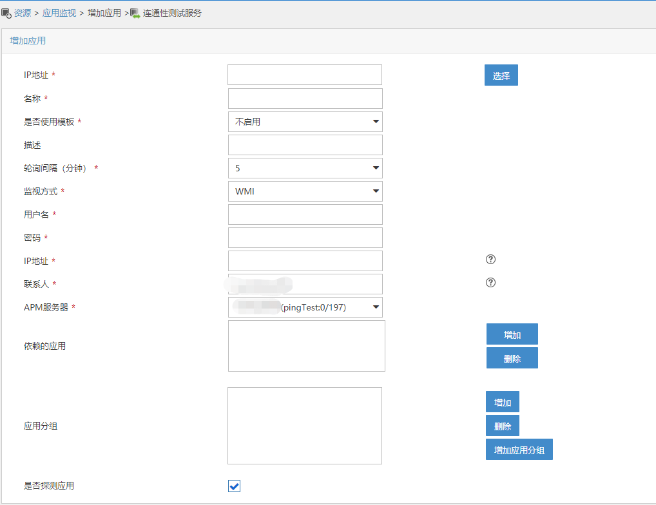This screenshot has width=656, height=505.
Task: Focus the 用户名 input field
Action: pyautogui.click(x=305, y=214)
